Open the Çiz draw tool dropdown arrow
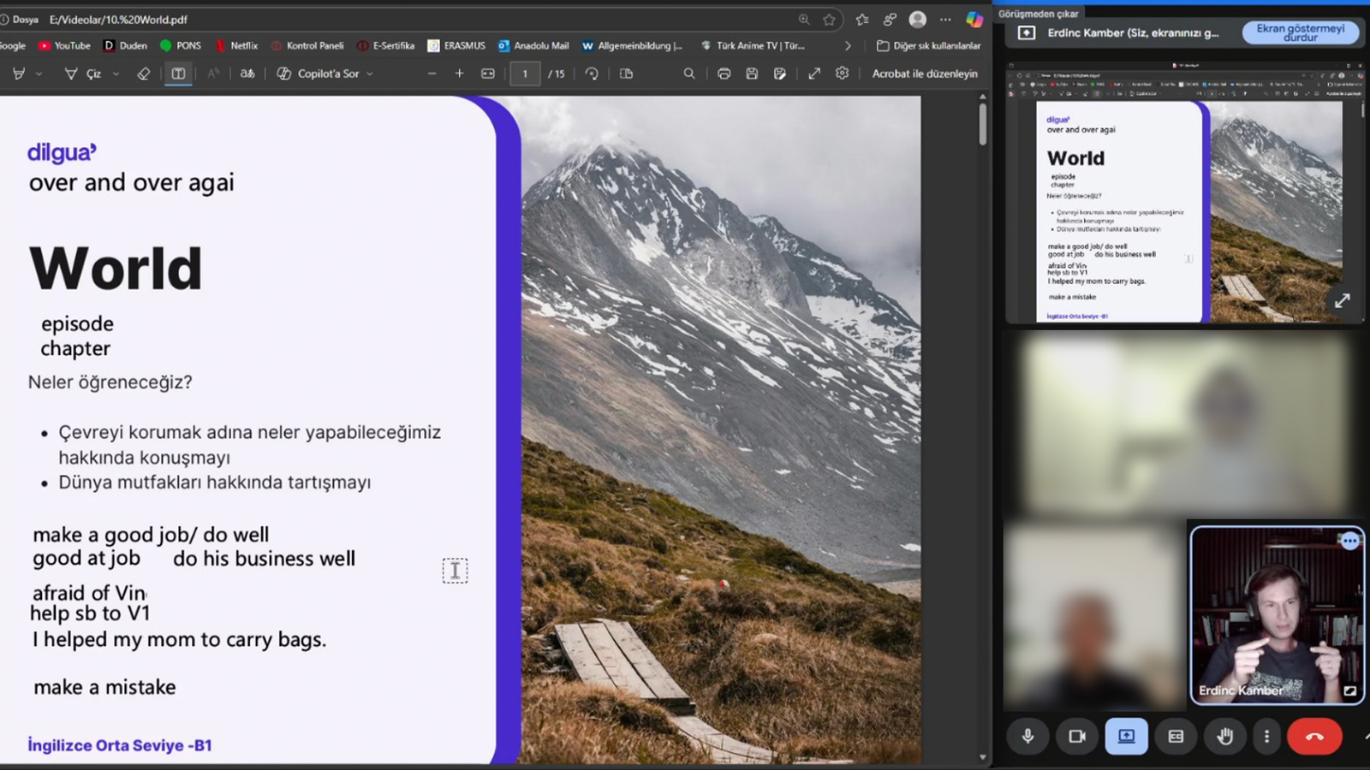 pos(116,74)
